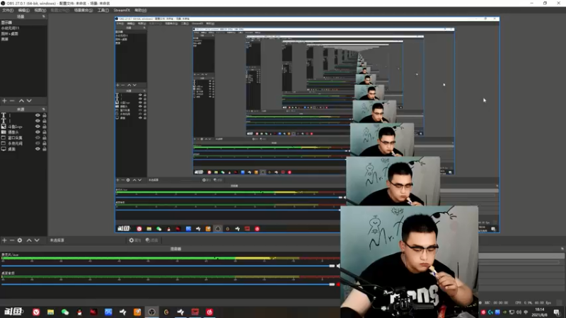The image size is (566, 318).
Task: Click the 滤镜 Filters button below preview
Action: point(151,240)
